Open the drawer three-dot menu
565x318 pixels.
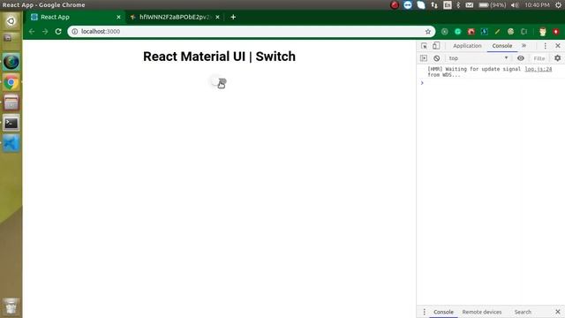tap(424, 312)
